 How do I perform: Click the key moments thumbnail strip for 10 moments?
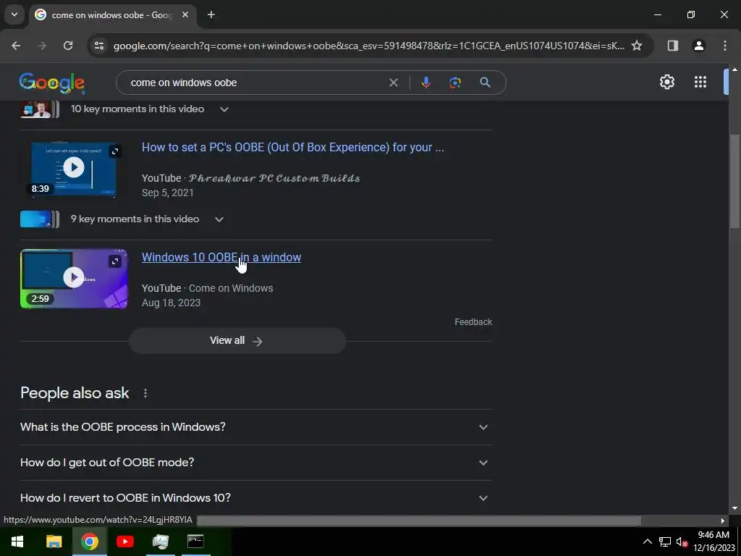[41, 109]
